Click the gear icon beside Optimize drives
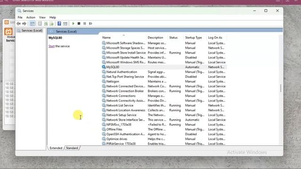Image resolution: width=301 pixels, height=169 pixels. 104,139
